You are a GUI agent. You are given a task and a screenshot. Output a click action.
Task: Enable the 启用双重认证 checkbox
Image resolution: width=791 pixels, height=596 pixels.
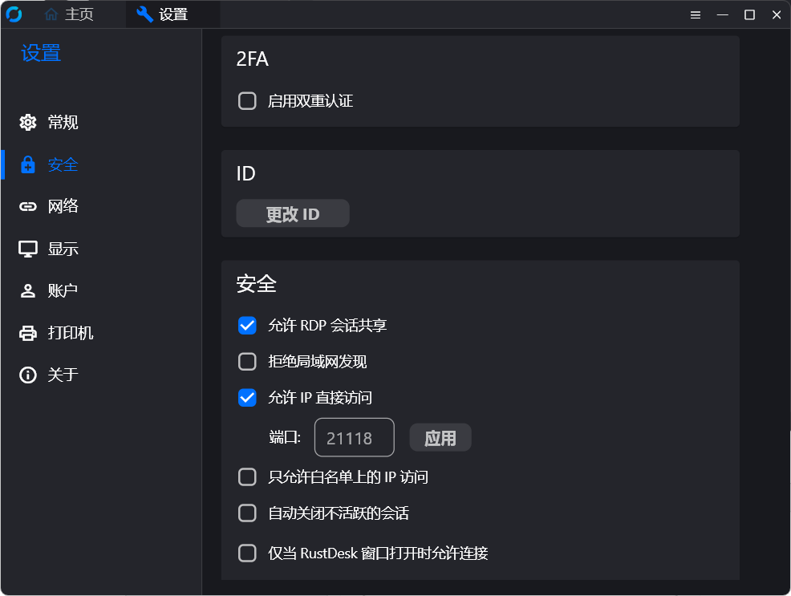tap(247, 101)
